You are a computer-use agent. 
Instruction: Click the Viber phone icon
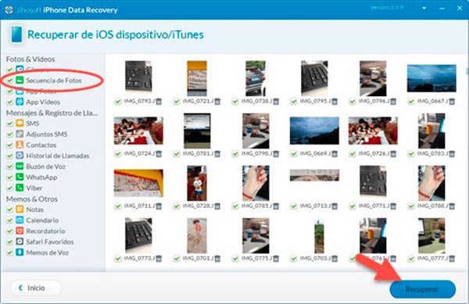coord(20,188)
